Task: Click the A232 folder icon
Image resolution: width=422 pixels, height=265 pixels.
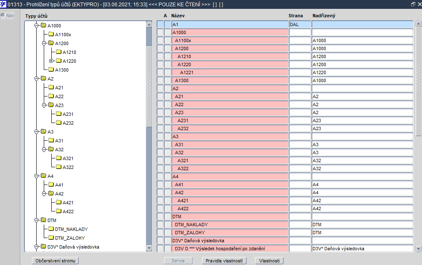Action: point(58,123)
